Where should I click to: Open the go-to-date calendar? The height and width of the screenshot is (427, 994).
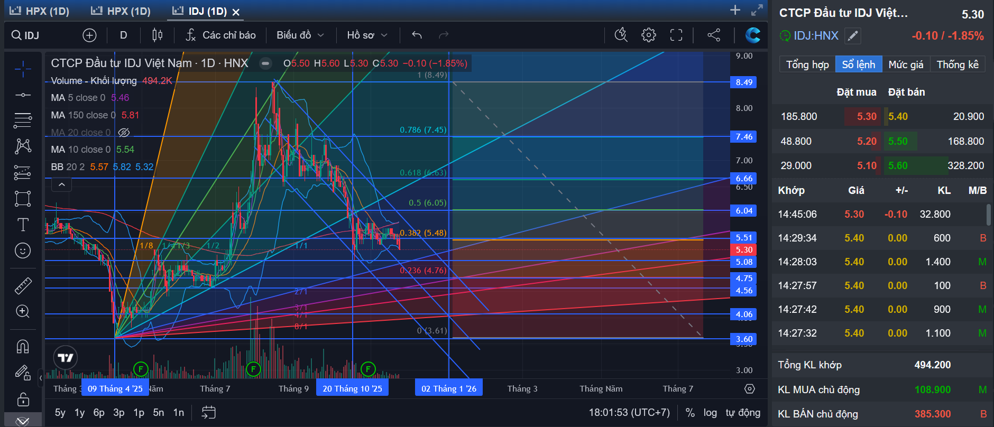click(x=209, y=413)
